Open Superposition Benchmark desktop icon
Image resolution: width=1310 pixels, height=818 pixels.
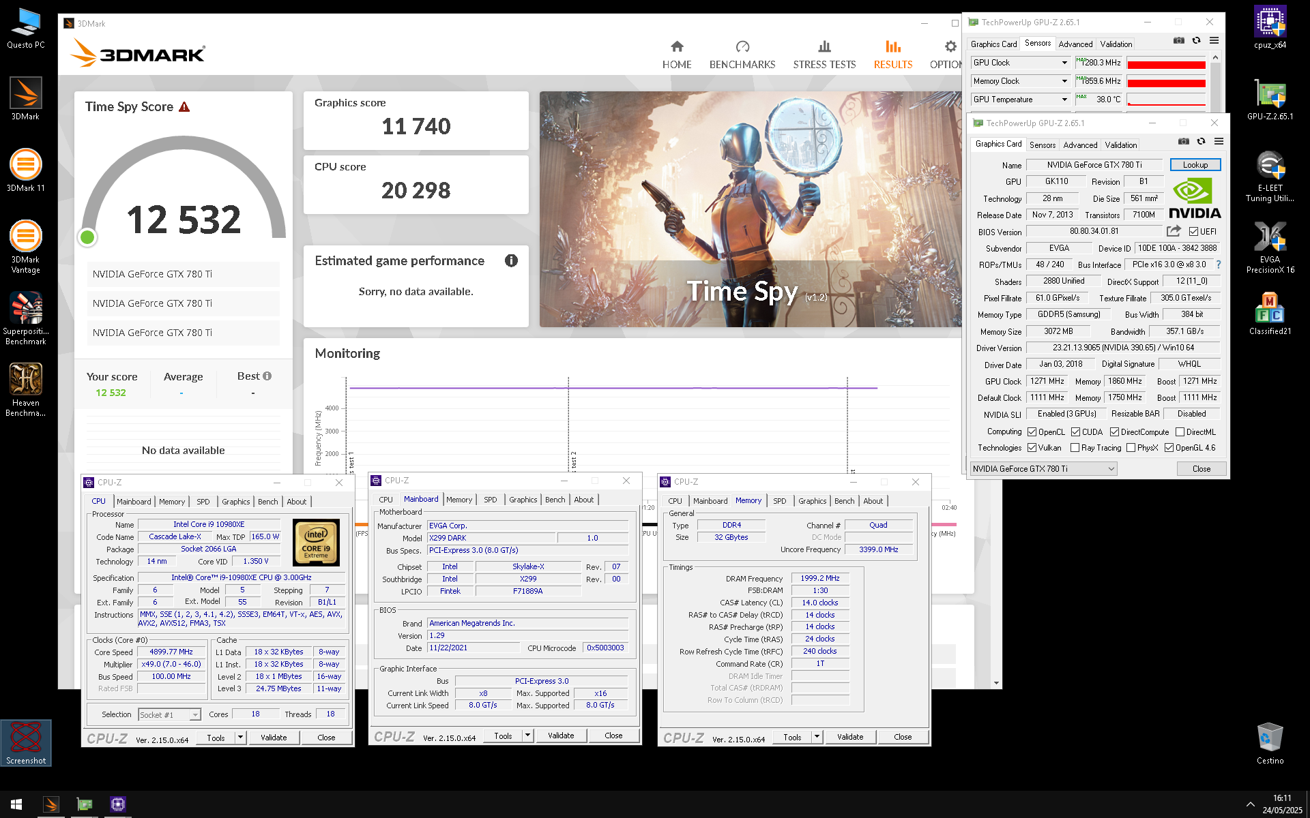coord(25,318)
